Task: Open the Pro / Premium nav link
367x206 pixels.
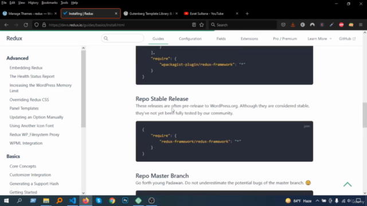Action: (x=285, y=39)
